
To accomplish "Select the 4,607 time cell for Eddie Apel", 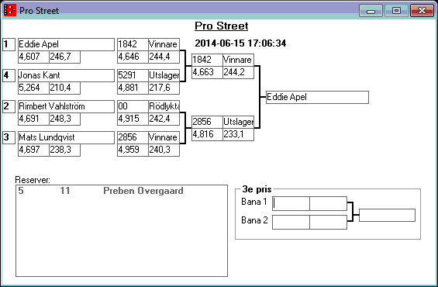I will [x=33, y=57].
